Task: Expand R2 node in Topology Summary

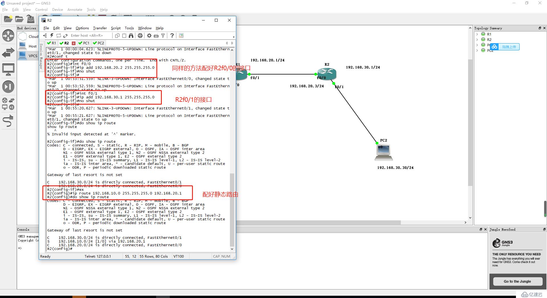Action: (477, 40)
